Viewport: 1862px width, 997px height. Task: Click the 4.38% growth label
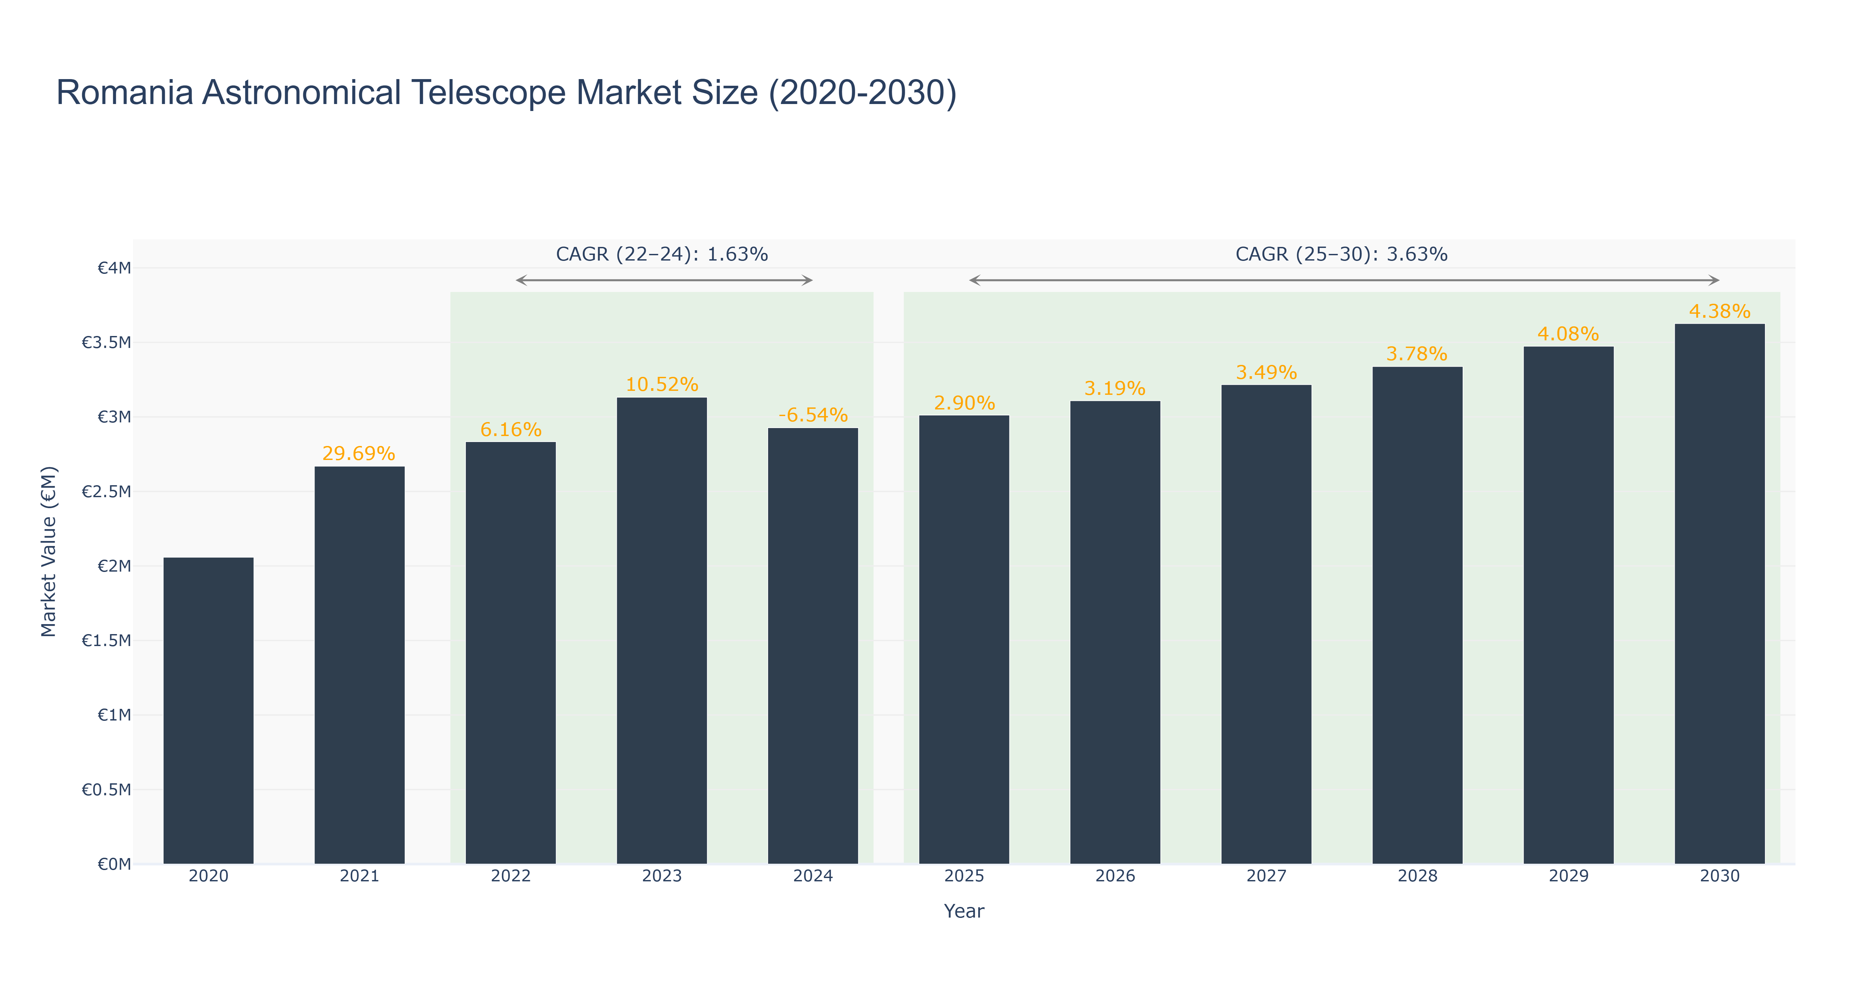pos(1720,311)
